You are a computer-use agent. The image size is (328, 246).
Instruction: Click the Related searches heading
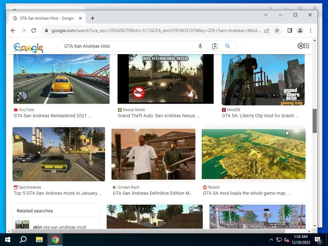pos(35,211)
